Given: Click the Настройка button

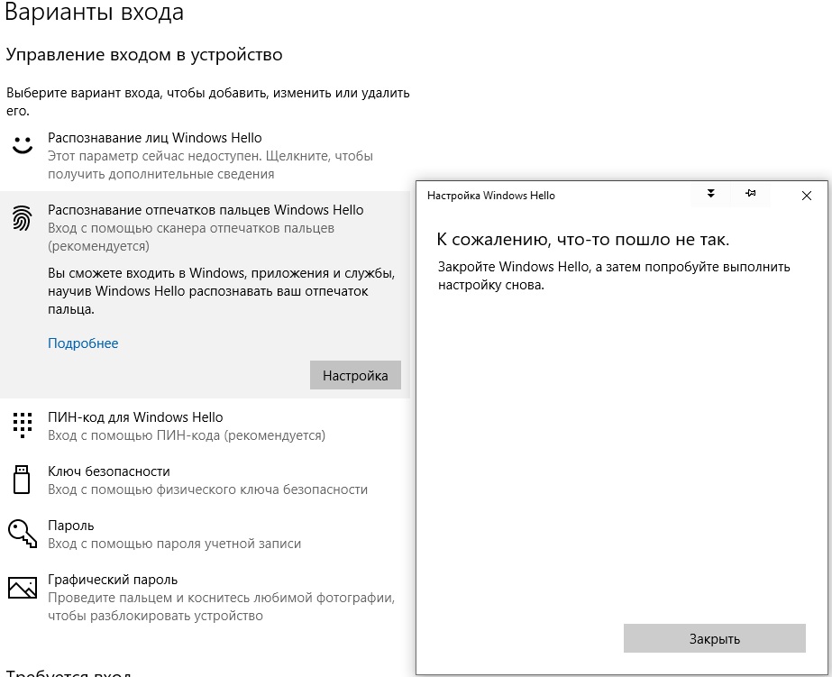Looking at the screenshot, I should [x=355, y=375].
